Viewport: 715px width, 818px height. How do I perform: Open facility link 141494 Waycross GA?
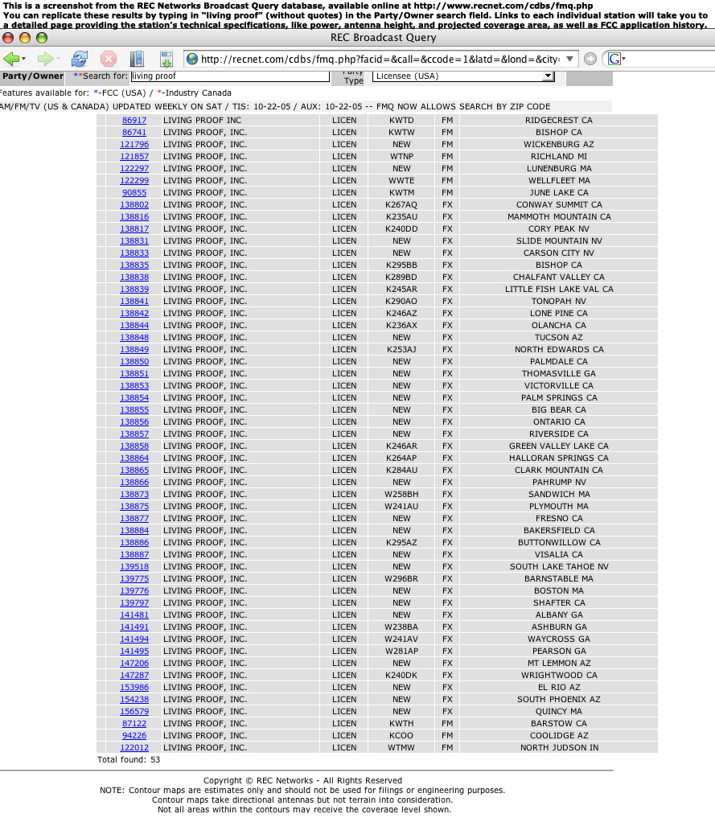(x=134, y=639)
